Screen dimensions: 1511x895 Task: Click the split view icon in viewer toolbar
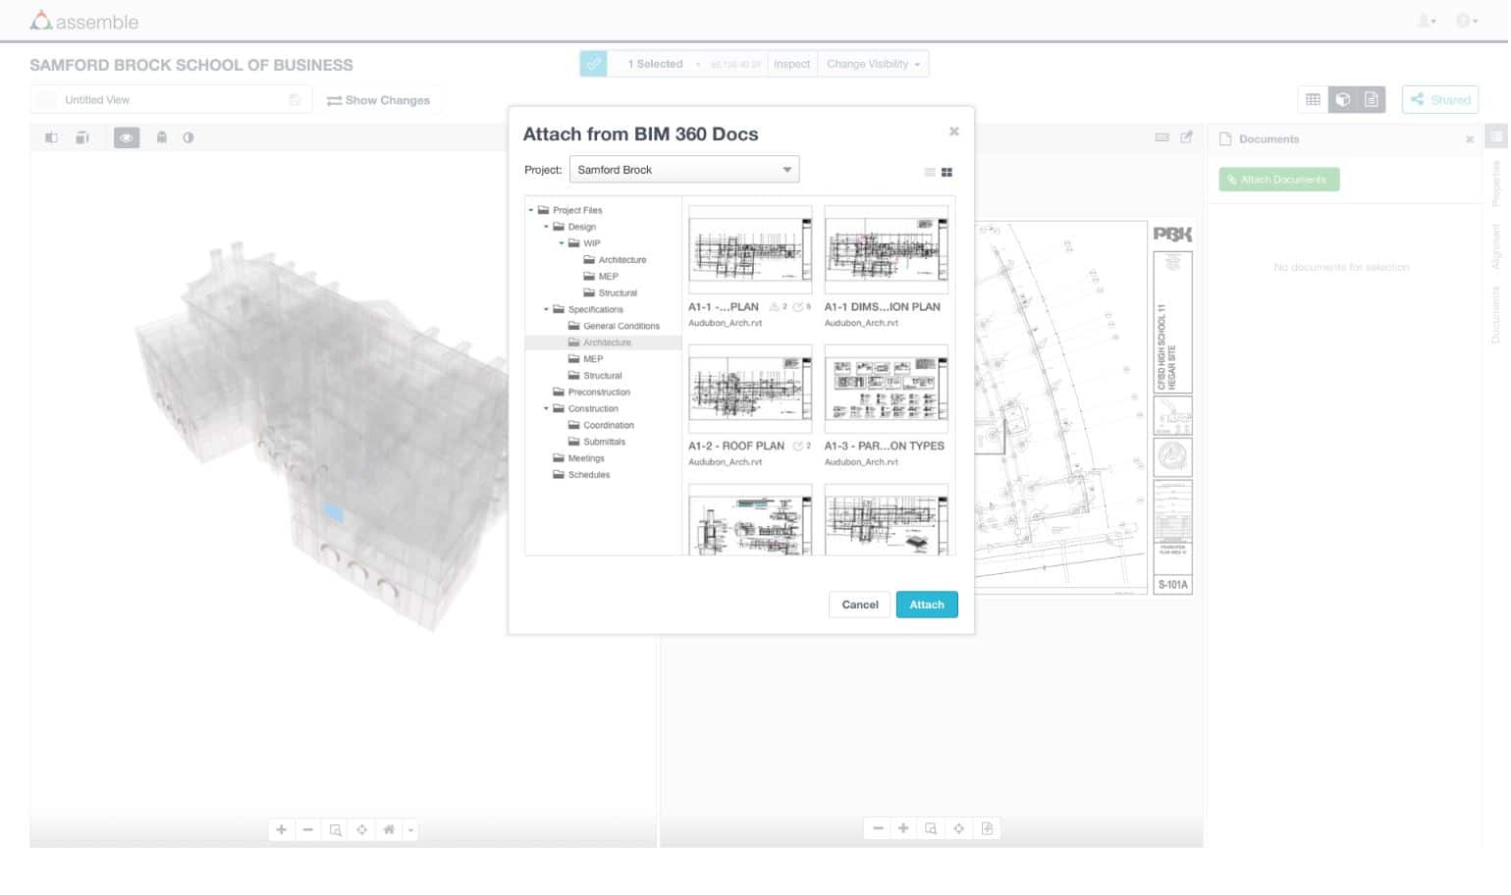pos(51,137)
